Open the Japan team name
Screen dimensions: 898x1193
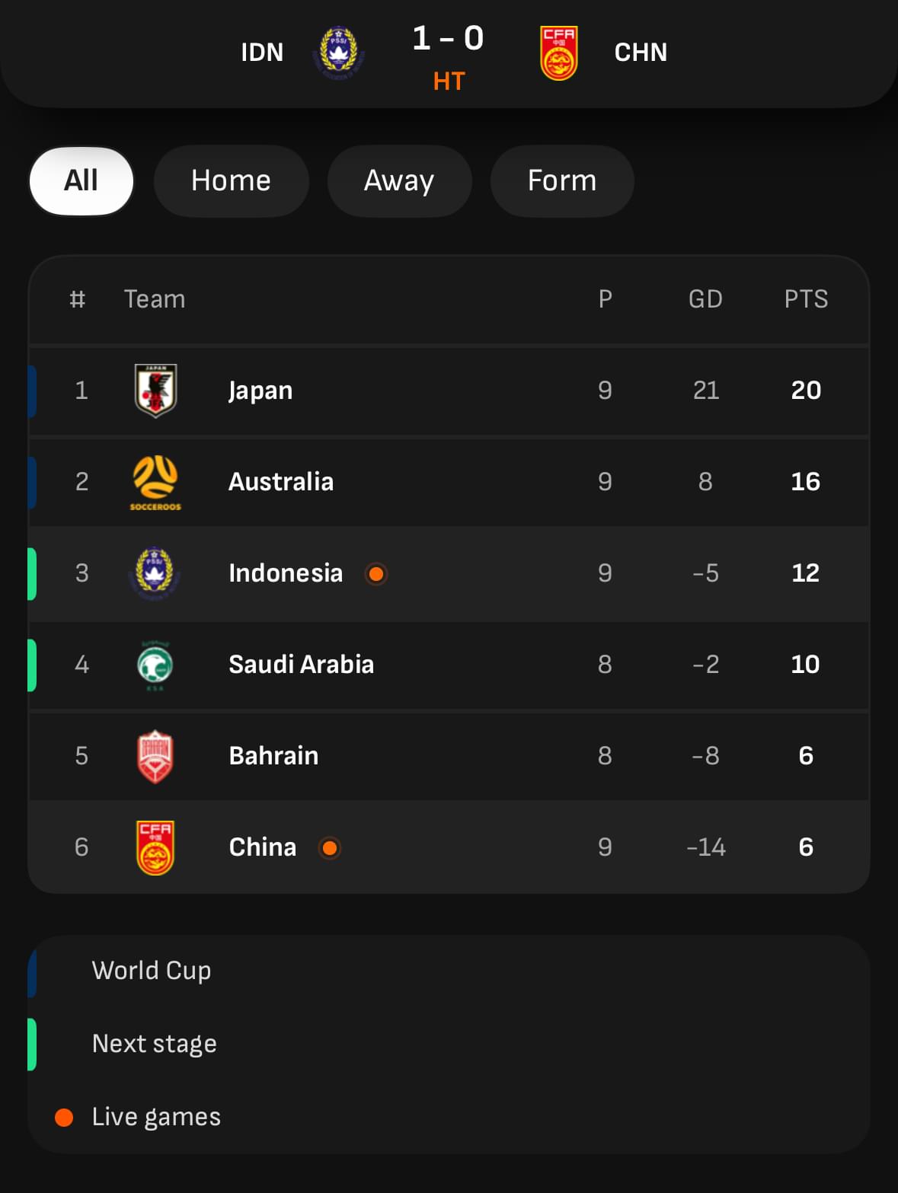coord(260,391)
